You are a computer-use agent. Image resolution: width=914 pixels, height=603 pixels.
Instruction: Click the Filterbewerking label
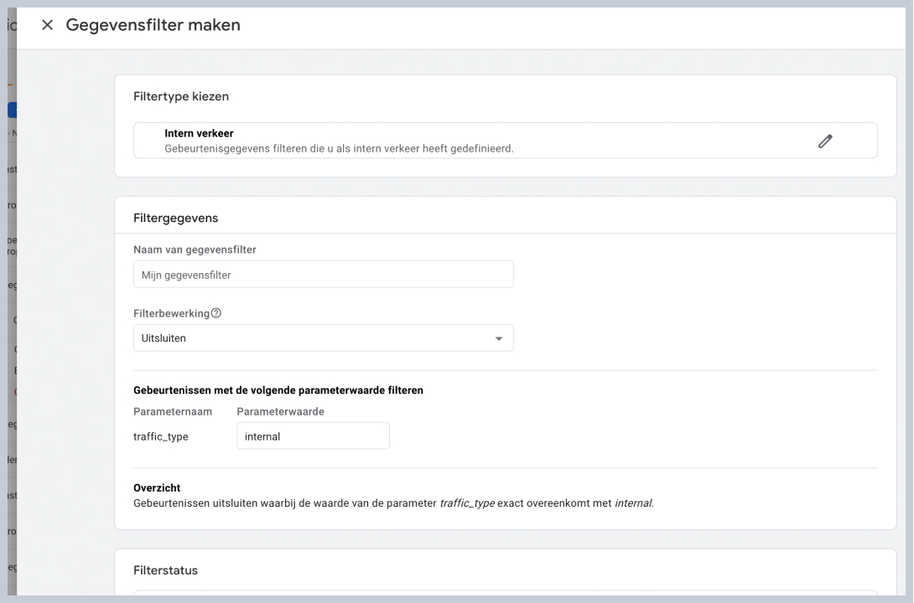pos(171,313)
